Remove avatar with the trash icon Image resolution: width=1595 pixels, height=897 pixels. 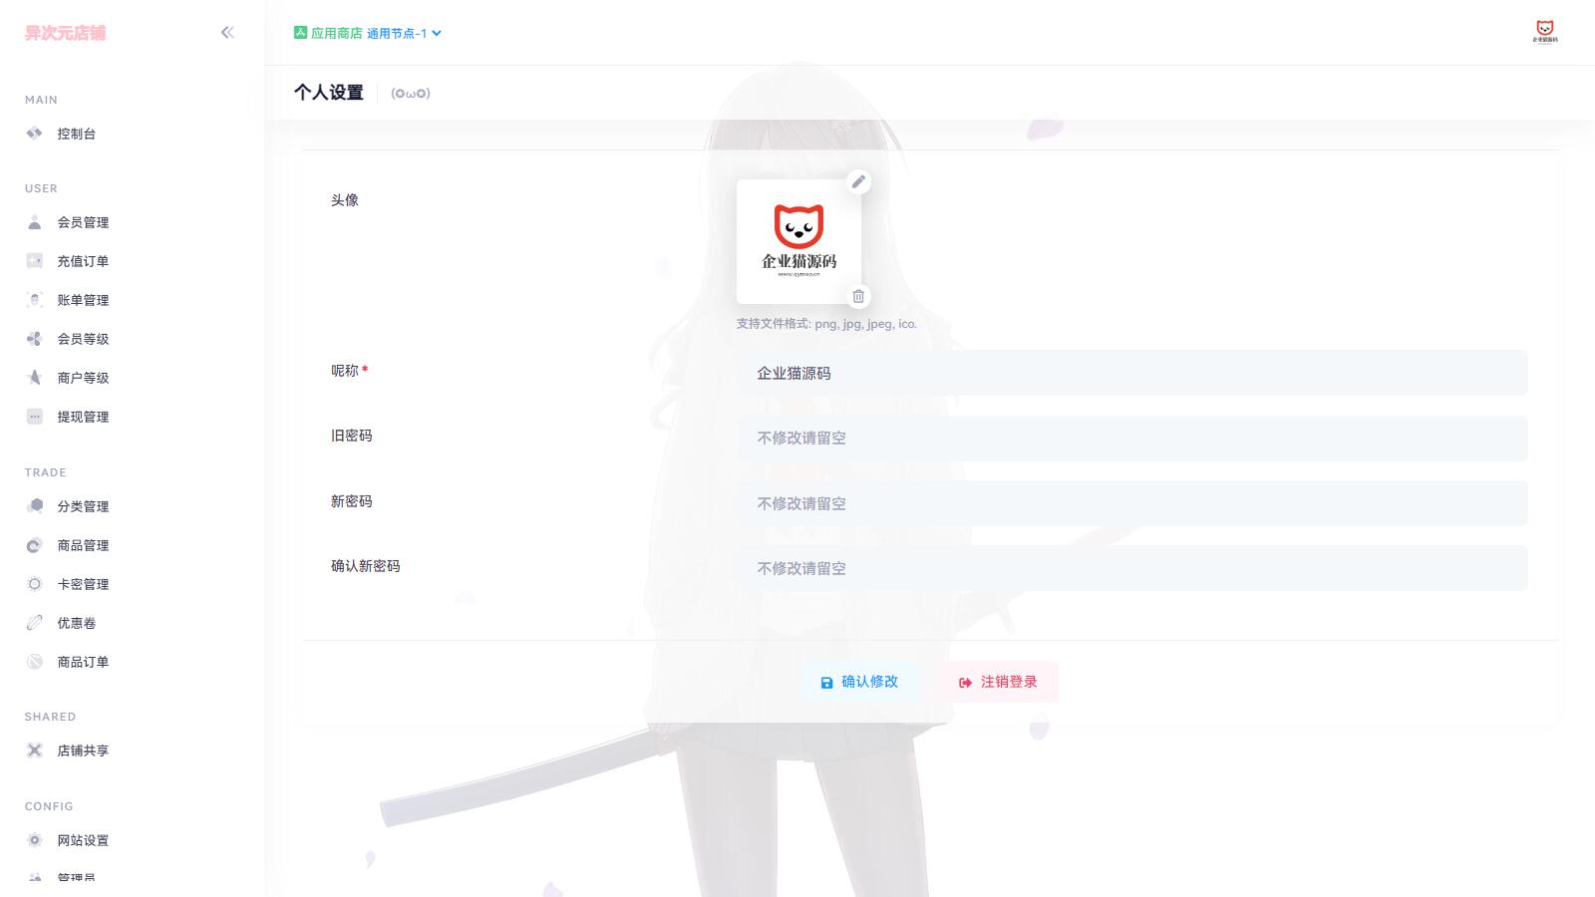point(858,296)
